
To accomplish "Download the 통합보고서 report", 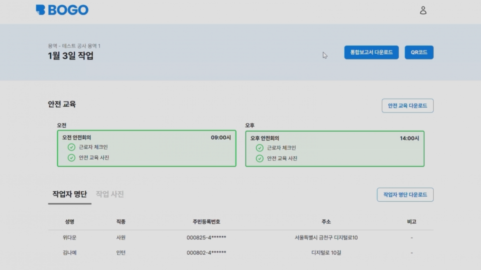I will click(x=371, y=53).
